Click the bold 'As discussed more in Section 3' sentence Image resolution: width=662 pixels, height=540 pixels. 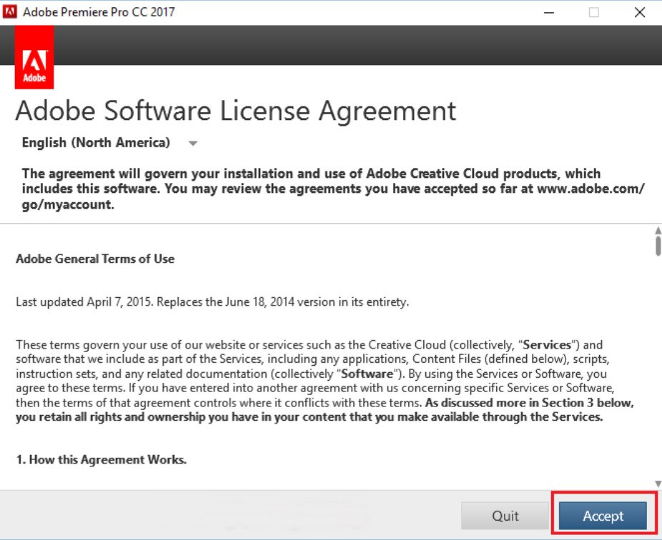click(x=528, y=403)
